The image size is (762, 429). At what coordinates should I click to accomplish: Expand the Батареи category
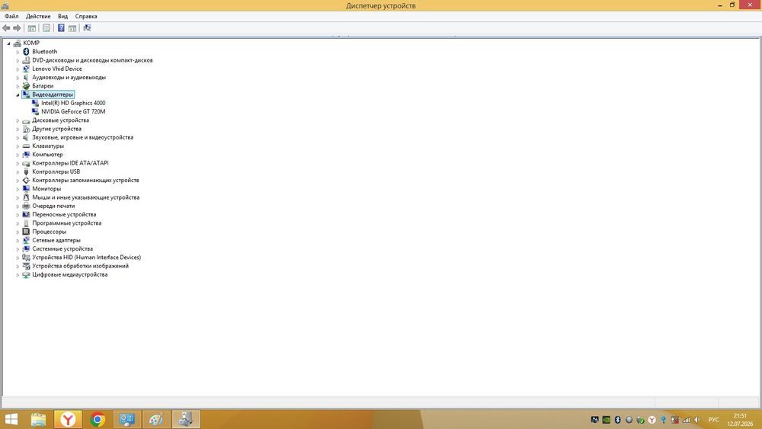coord(18,86)
